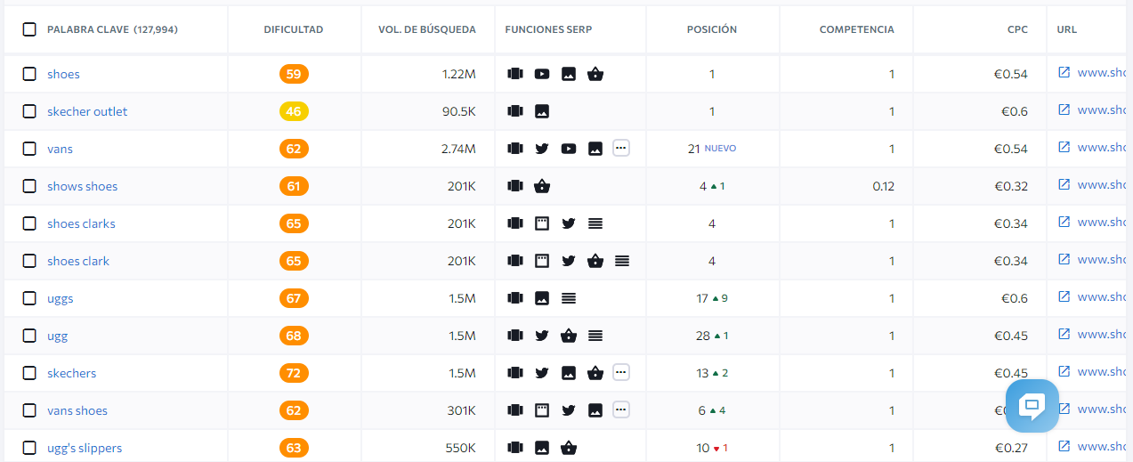Expand more SERP features in skechers row
The image size is (1133, 462).
(x=621, y=373)
